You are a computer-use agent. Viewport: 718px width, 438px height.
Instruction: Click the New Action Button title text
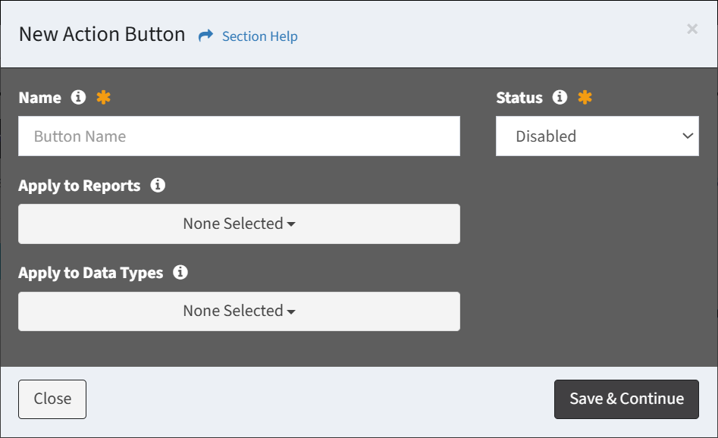(102, 34)
